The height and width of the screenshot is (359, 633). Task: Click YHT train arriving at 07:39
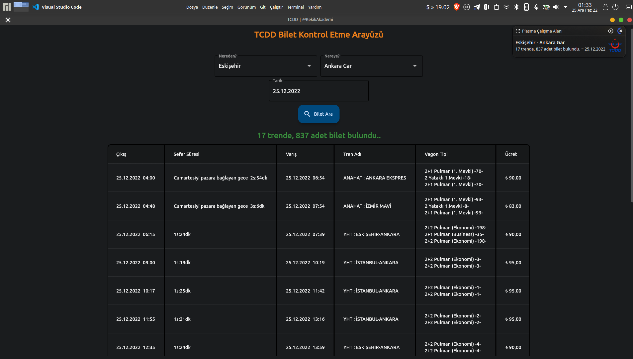pyautogui.click(x=371, y=234)
